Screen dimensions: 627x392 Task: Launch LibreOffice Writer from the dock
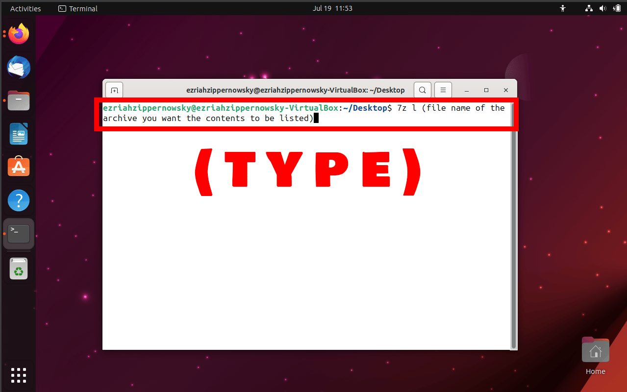tap(18, 134)
